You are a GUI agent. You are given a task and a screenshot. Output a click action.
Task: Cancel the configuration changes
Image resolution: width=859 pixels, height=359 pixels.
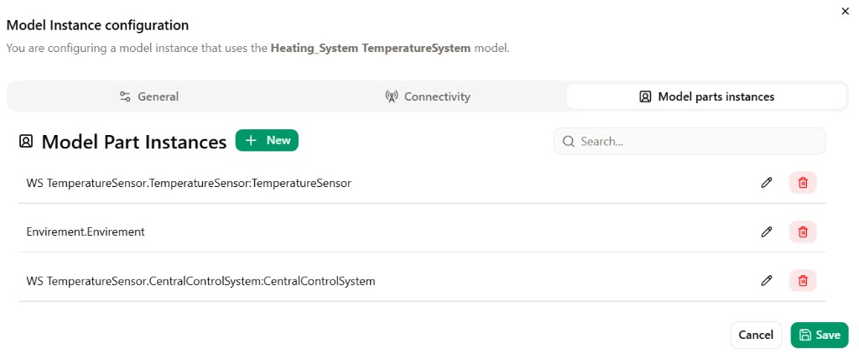(756, 335)
